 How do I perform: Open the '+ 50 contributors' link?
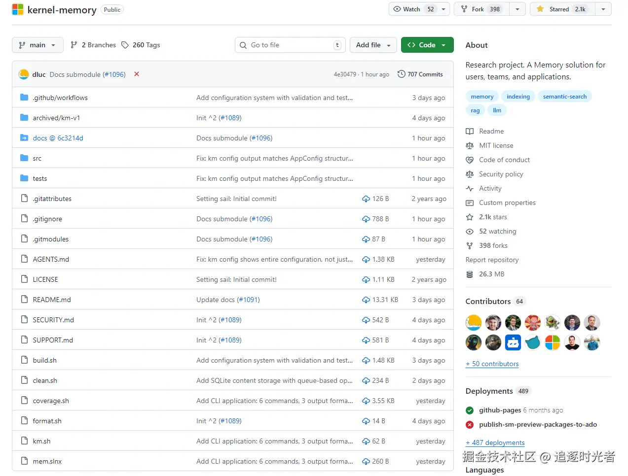(x=492, y=364)
